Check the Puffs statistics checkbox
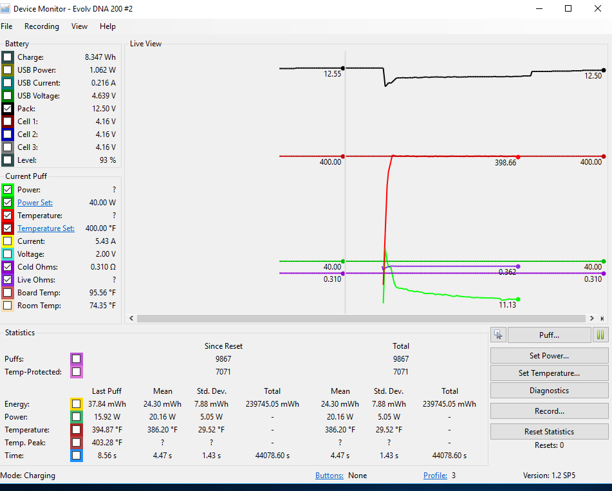 [77, 359]
